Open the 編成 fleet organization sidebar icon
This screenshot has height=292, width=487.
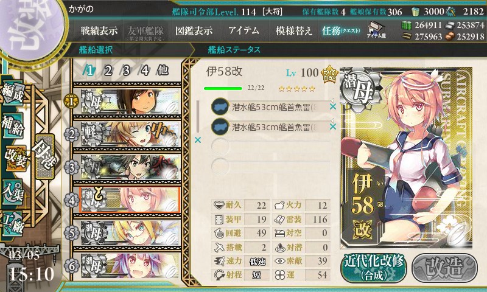pos(13,93)
